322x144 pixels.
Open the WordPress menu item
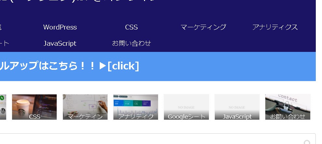60,27
